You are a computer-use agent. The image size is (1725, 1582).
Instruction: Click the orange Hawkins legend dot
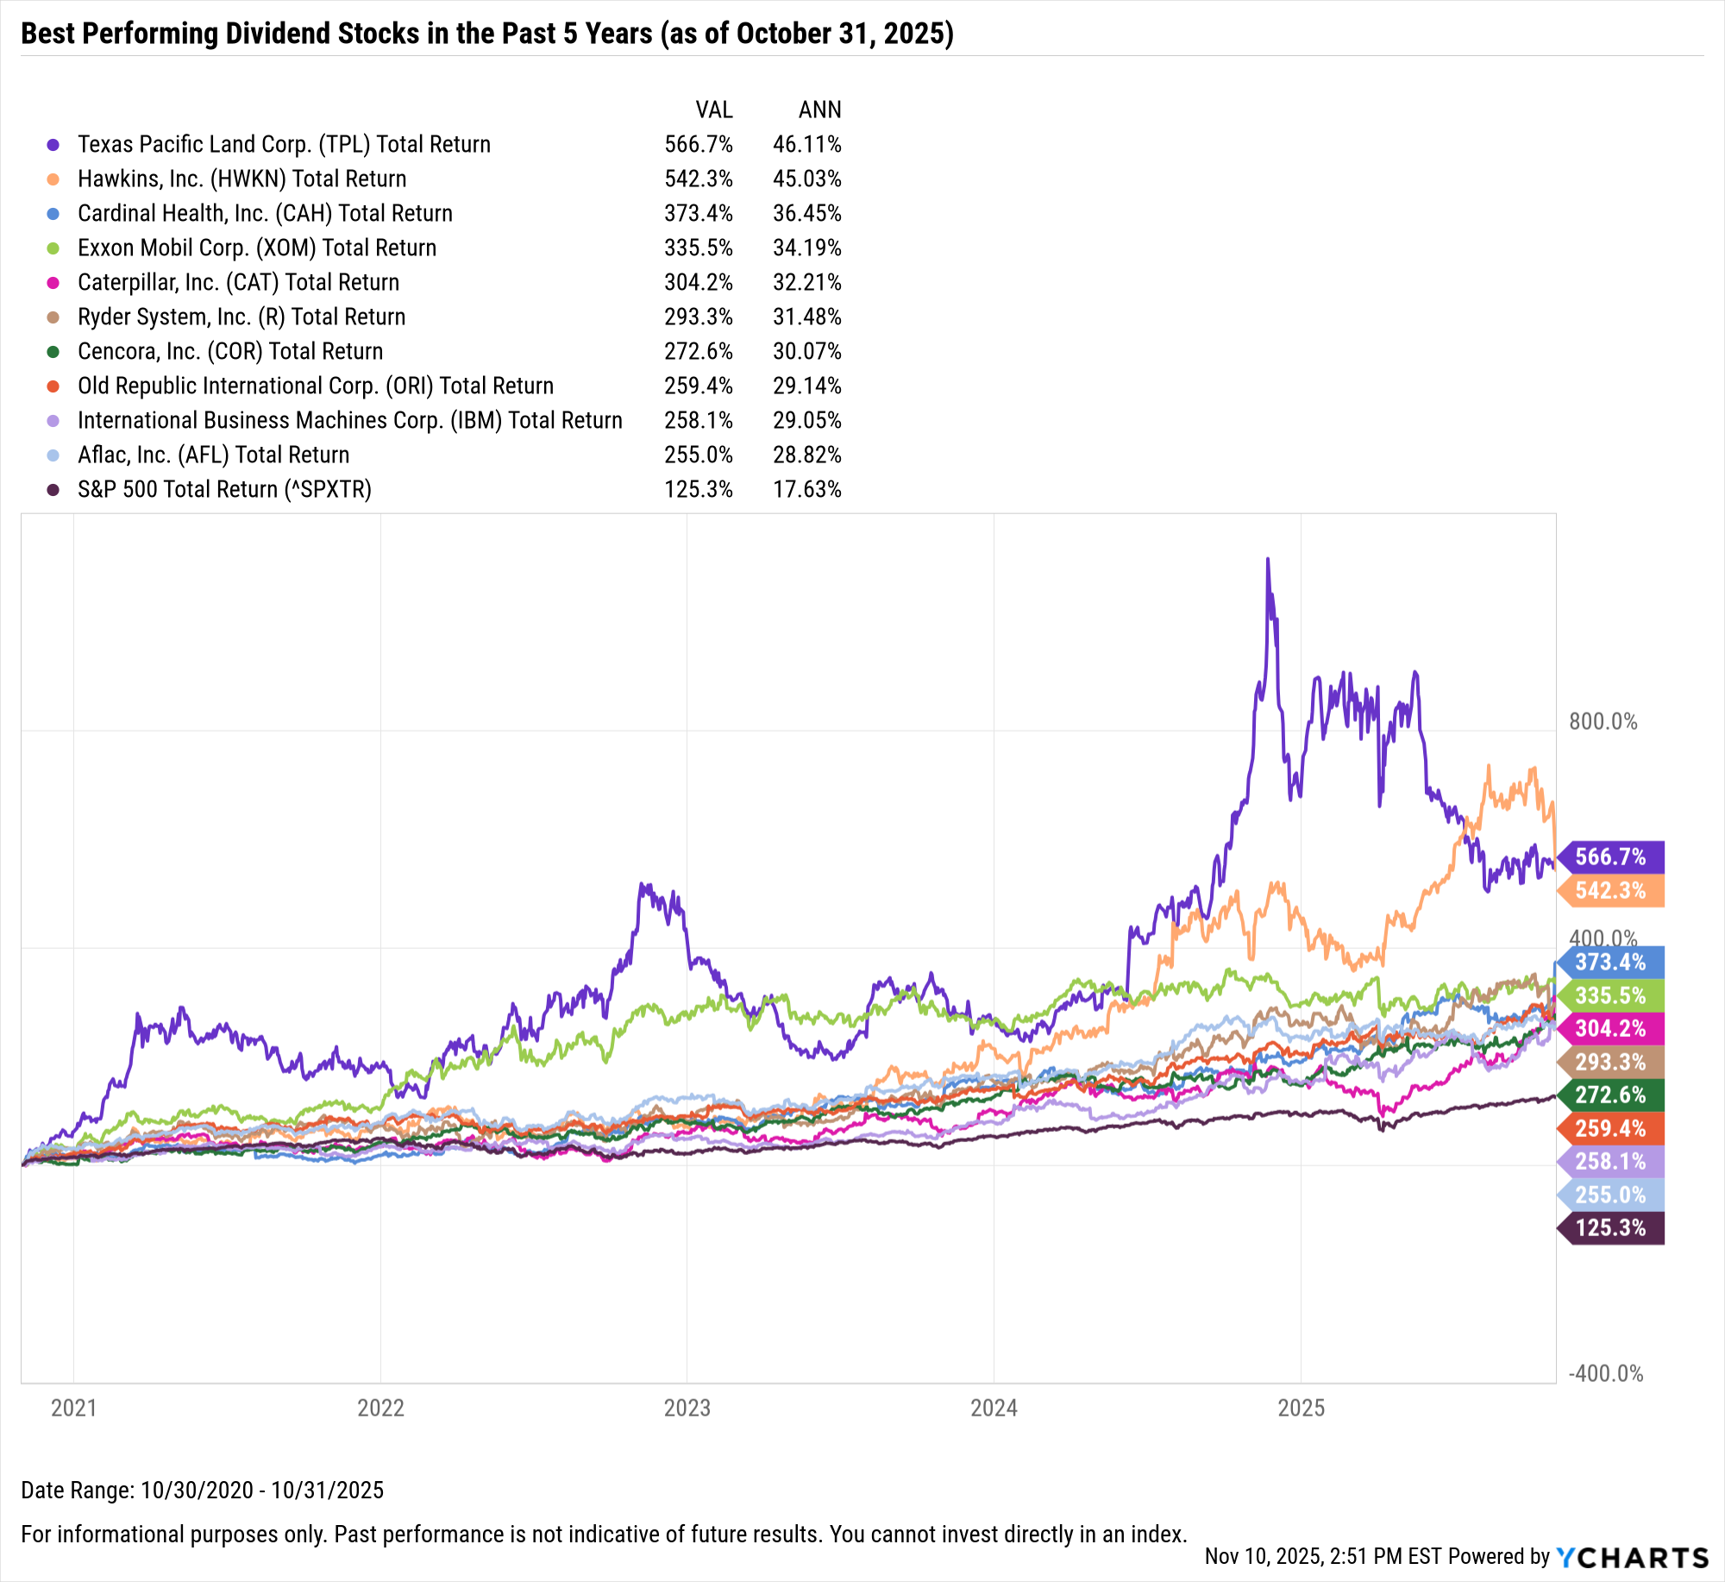(53, 179)
